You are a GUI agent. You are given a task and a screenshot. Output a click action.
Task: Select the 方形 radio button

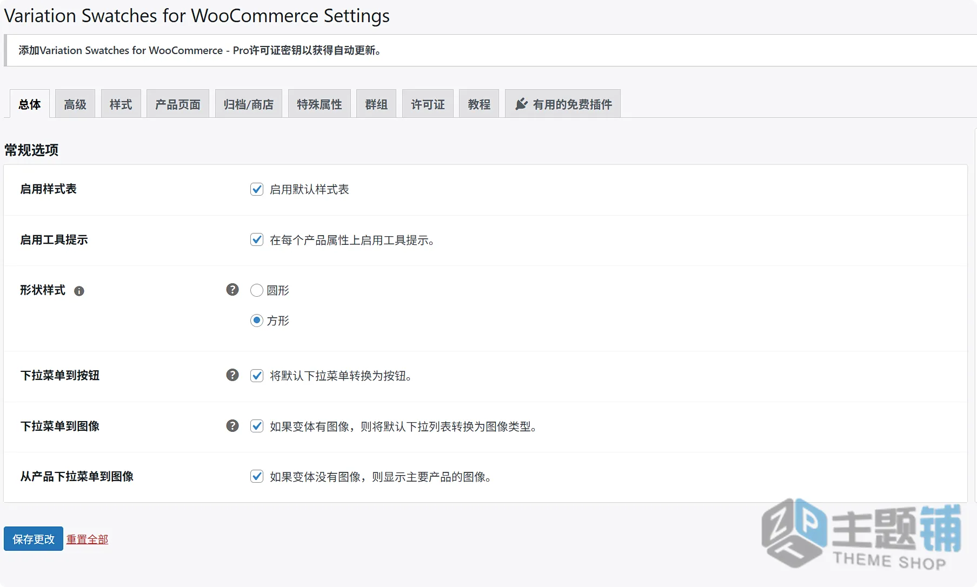[257, 321]
